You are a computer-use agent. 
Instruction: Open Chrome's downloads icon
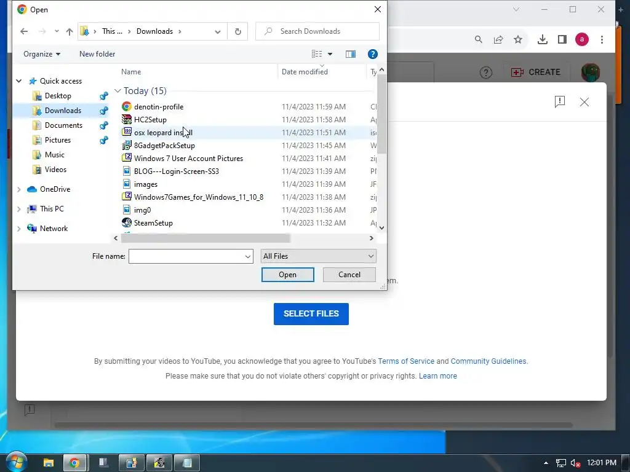[x=543, y=39]
